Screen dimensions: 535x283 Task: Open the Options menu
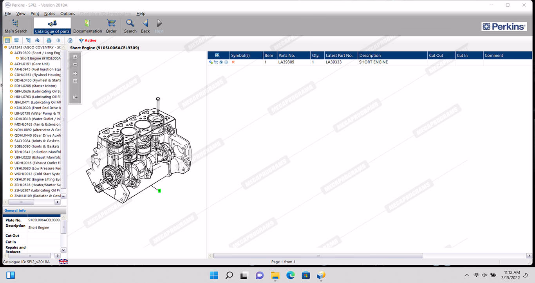68,14
